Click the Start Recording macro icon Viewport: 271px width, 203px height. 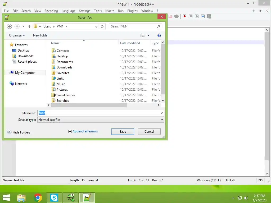pyautogui.click(x=184, y=16)
